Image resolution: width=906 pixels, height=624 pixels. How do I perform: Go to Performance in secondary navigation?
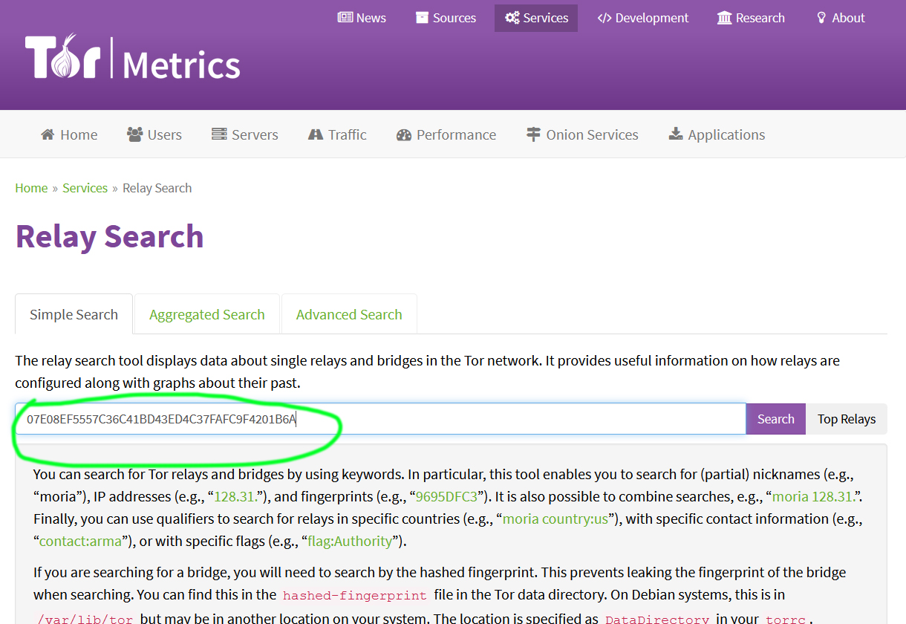tap(446, 134)
